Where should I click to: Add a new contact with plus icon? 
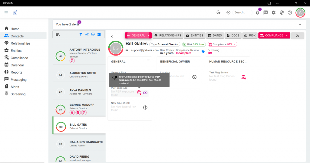point(93,34)
